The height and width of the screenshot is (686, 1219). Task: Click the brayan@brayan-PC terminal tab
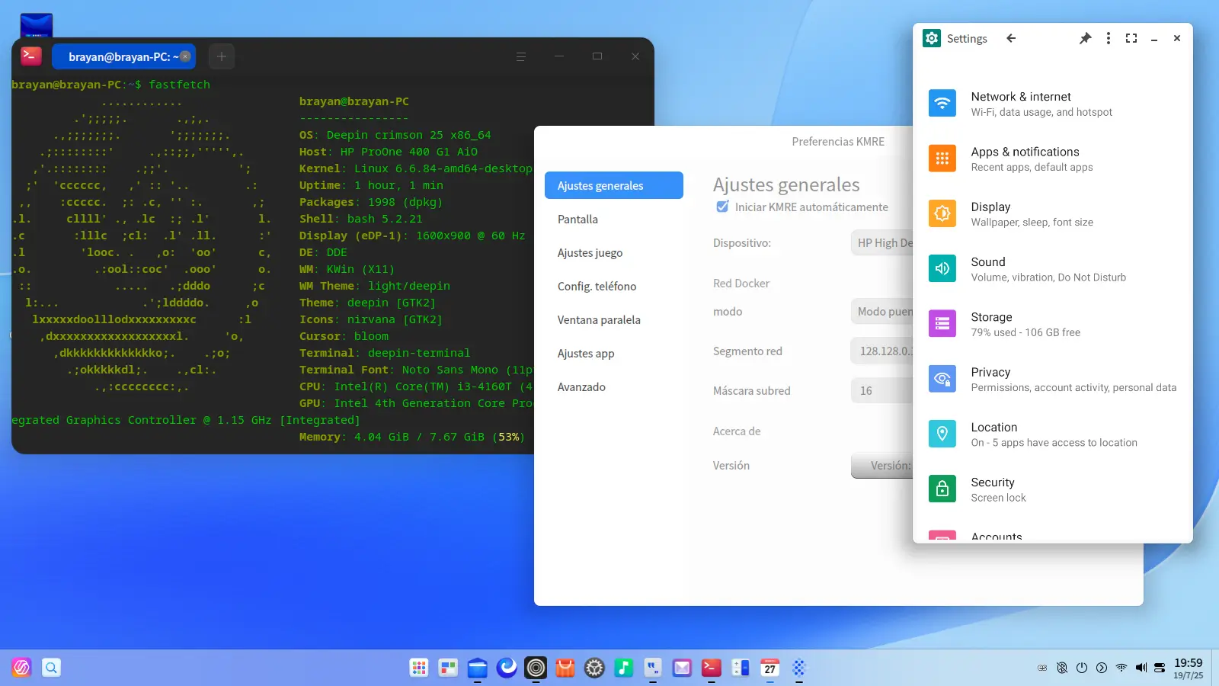click(x=123, y=56)
